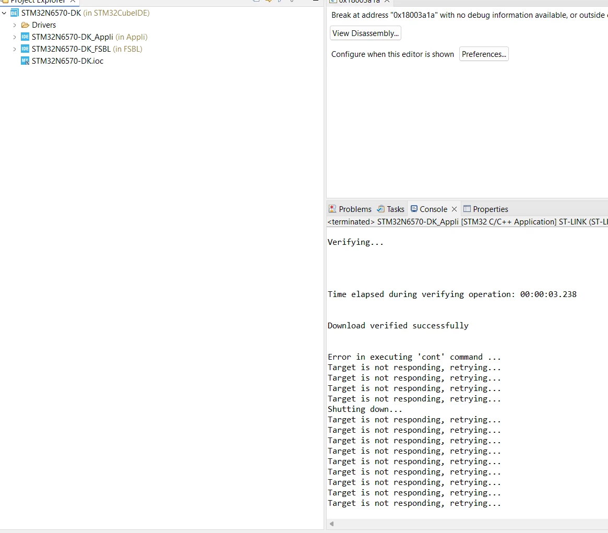Image resolution: width=608 pixels, height=533 pixels.
Task: Close the Console view tab
Action: pos(455,209)
